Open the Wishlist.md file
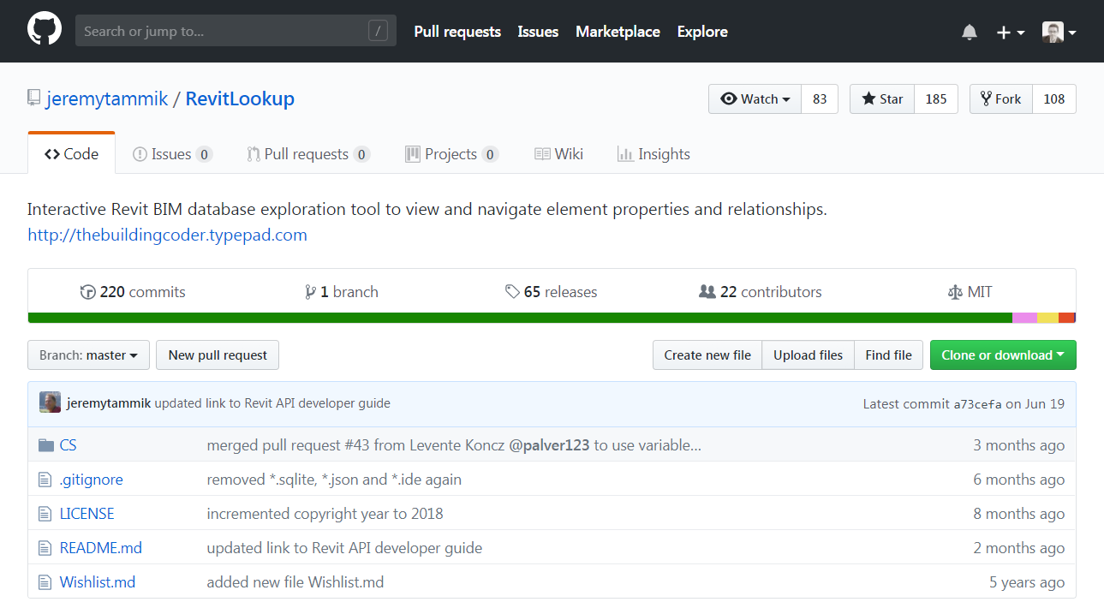 [98, 582]
